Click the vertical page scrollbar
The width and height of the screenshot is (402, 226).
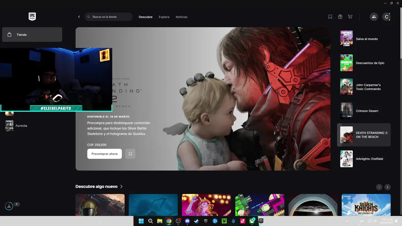pyautogui.click(x=401, y=33)
